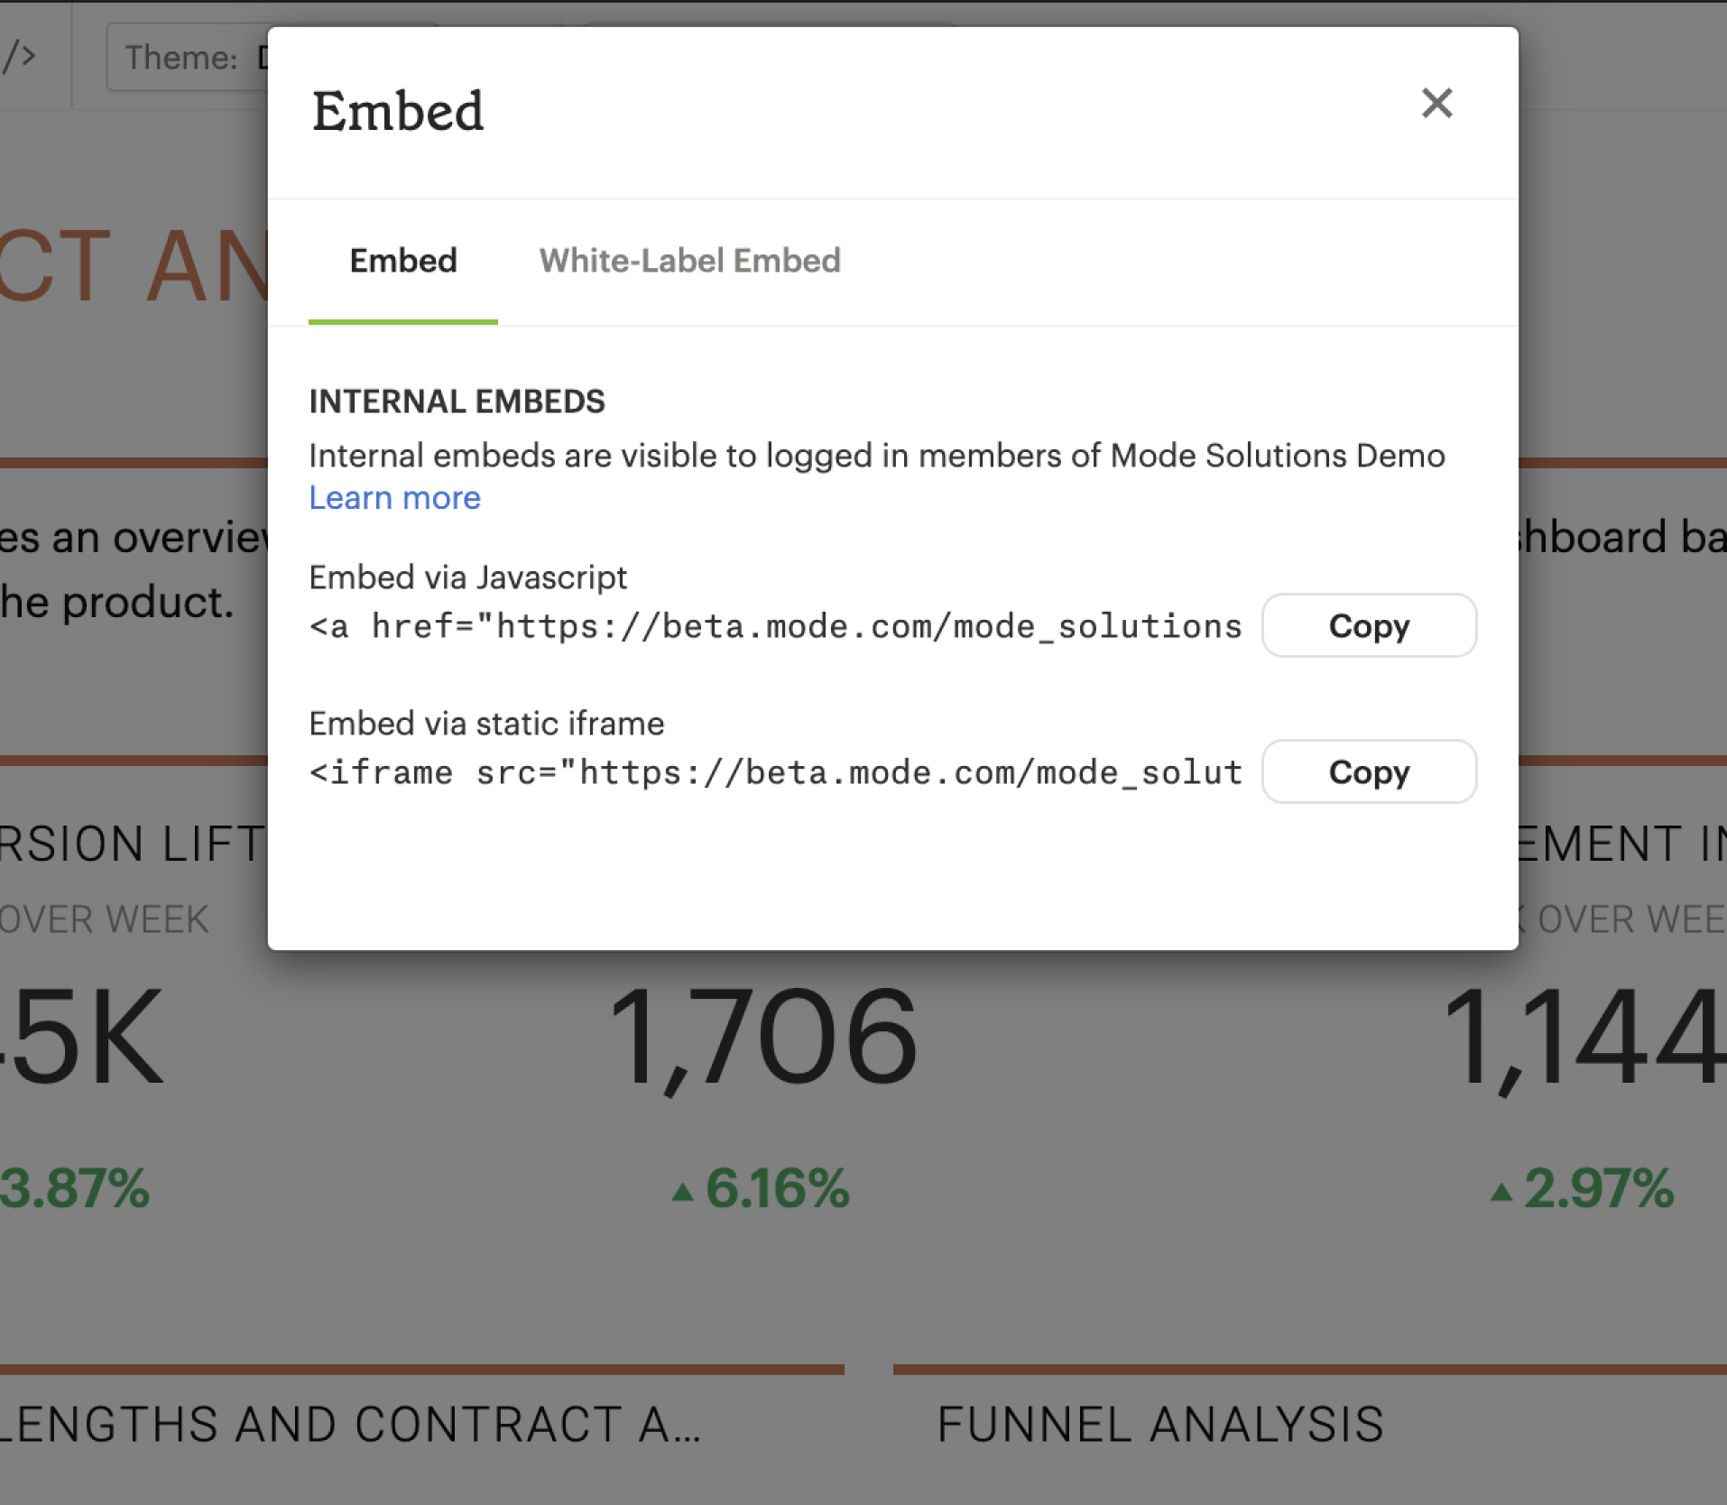Click the code brackets icon at top left
1727x1505 pixels.
coord(18,56)
